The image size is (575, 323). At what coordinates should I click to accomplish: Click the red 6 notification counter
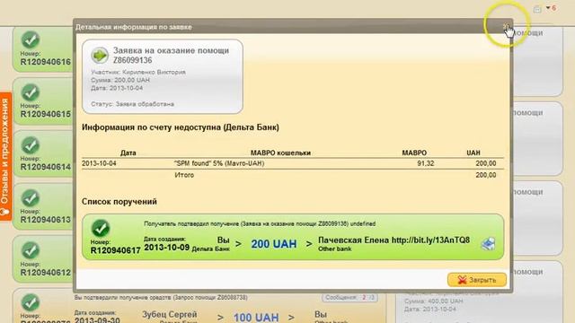553,8
